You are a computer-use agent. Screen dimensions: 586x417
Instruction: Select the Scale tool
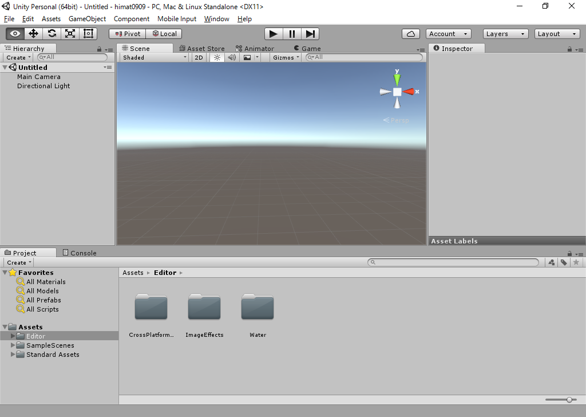(x=70, y=34)
